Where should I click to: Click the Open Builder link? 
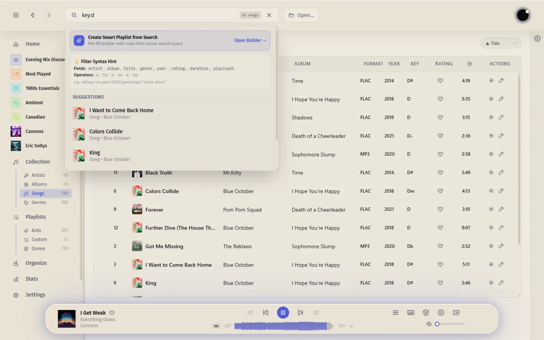250,40
